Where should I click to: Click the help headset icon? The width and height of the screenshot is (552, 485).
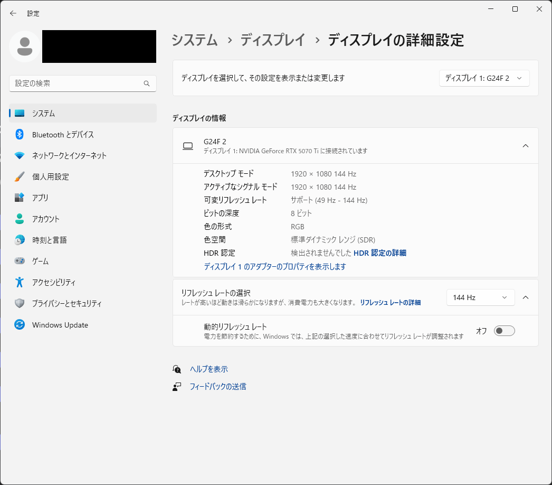click(x=177, y=369)
